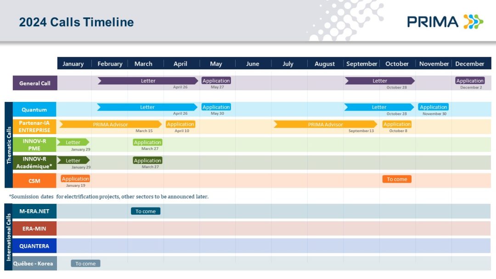This screenshot has width=496, height=279.
Task: Select the PRIMA Advisor bar ending March 15
Action: (110, 124)
